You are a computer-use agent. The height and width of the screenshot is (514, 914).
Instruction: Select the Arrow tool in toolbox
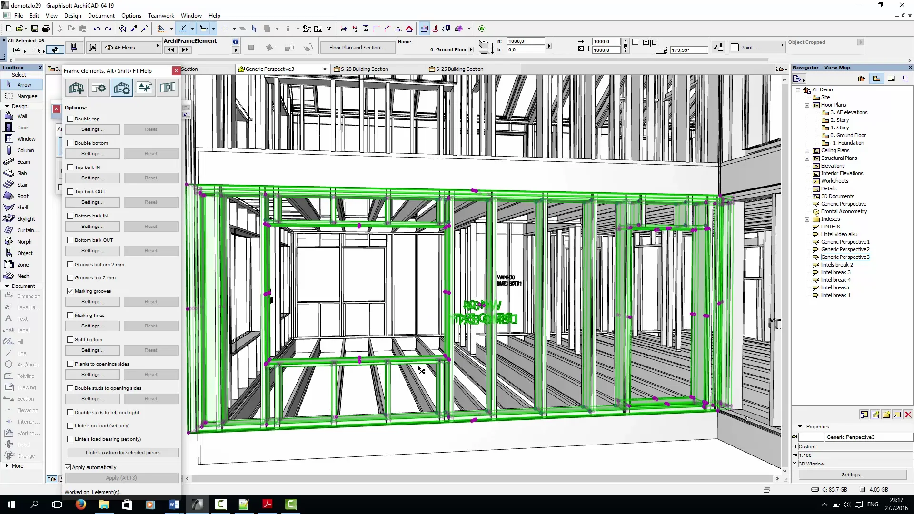[23, 84]
